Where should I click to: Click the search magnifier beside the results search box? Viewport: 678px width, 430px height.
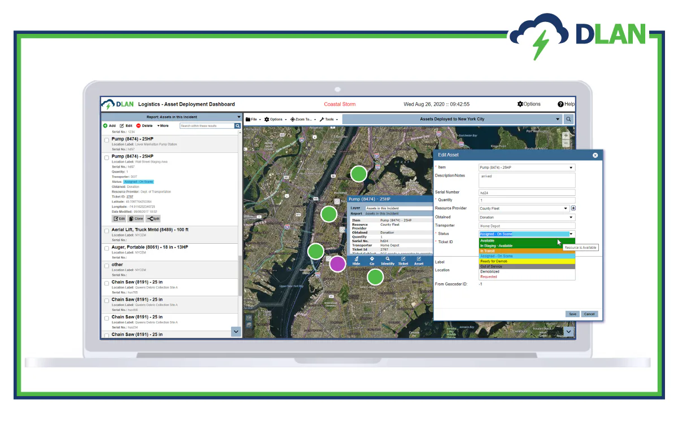click(x=238, y=126)
